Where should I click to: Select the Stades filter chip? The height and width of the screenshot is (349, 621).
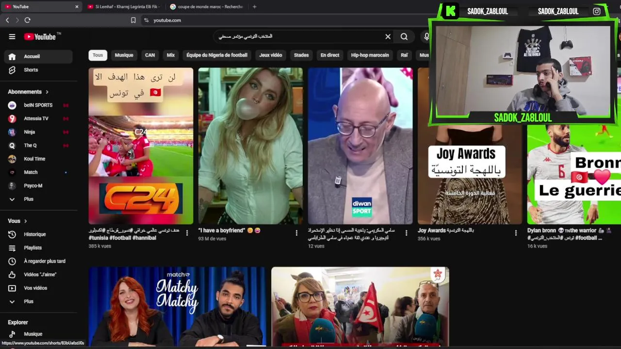pyautogui.click(x=301, y=55)
